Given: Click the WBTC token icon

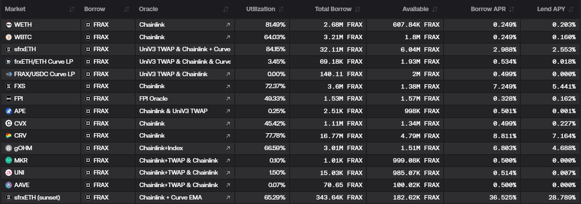Looking at the screenshot, I should [8, 37].
